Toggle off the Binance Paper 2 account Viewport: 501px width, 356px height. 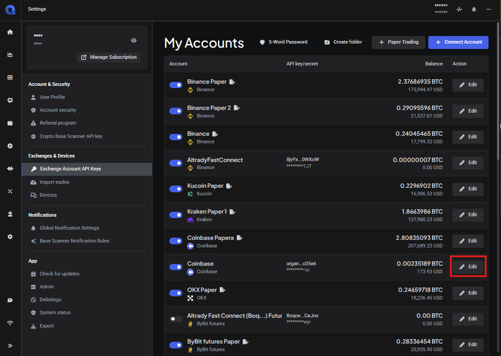pyautogui.click(x=176, y=111)
